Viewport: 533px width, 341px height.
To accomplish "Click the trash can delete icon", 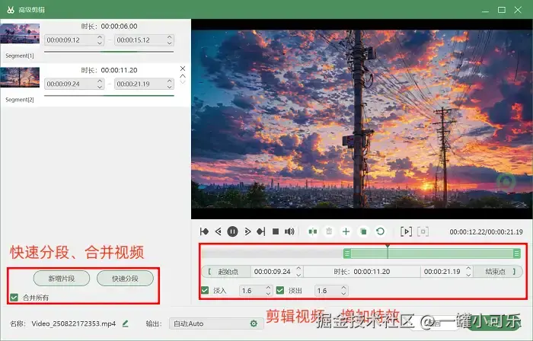I will coord(329,231).
